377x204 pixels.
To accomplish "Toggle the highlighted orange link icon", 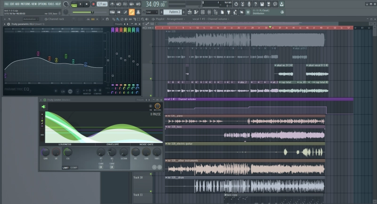I will pos(132,12).
